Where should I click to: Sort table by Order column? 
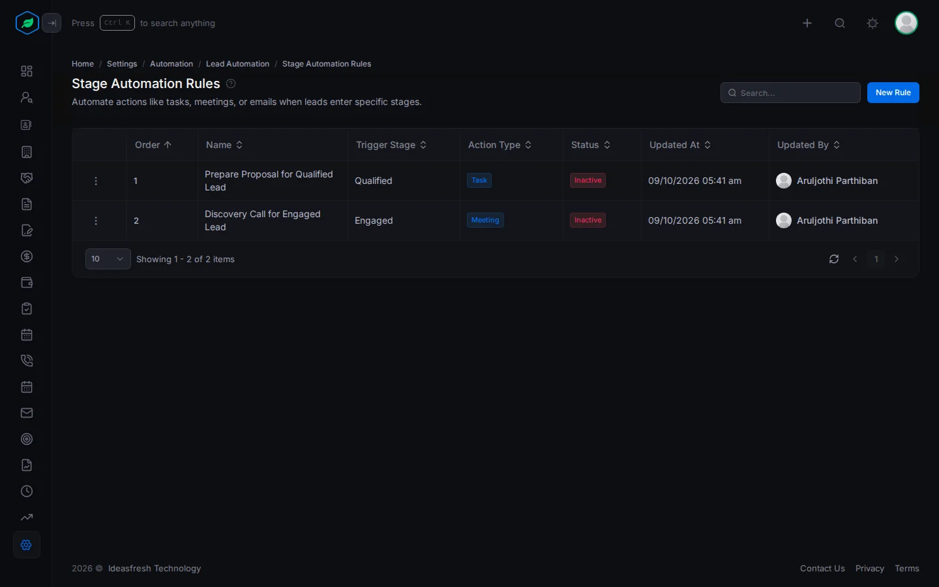(153, 145)
